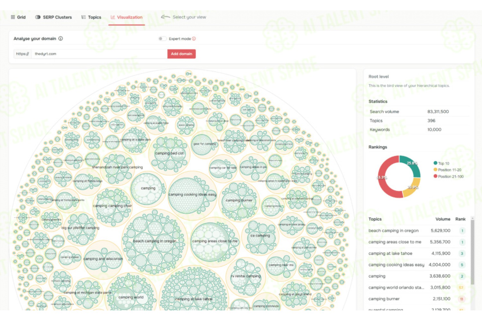Select 'camping at lake tahoe' topic row
The image size is (482, 321).
(x=417, y=254)
